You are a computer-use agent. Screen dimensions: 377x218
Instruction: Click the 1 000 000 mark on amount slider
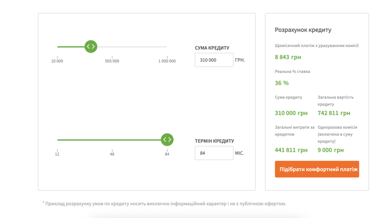[167, 61]
